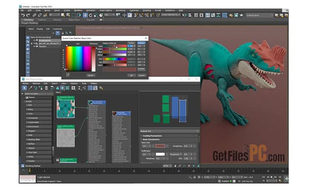Toggle the Slate toolbar button right of blue layout button
313x193 pixels.
(x=95, y=88)
